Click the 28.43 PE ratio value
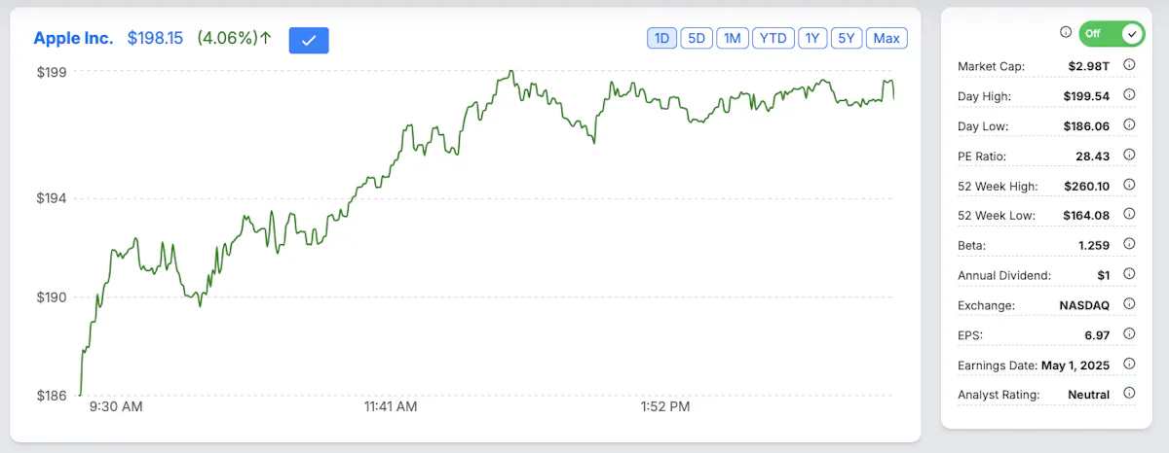Screen dimensions: 1169x453 1093,156
